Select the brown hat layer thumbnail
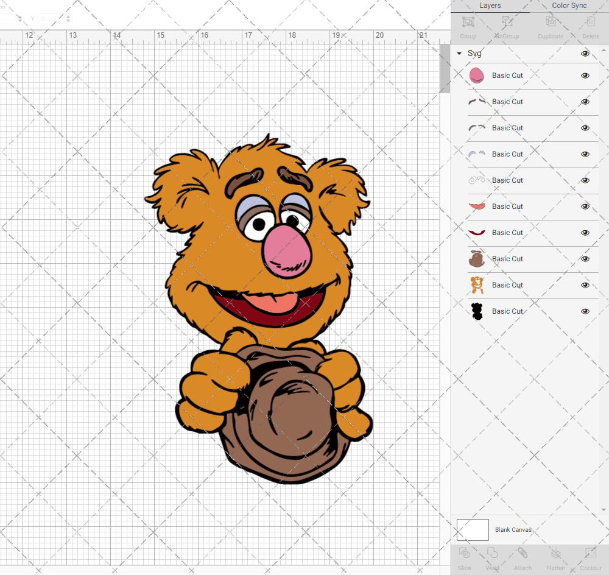The image size is (609, 575). pyautogui.click(x=477, y=259)
